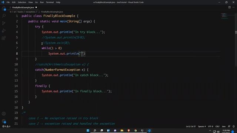This screenshot has width=237, height=133.
Task: Select language mode Java in status bar
Action: [224, 126]
